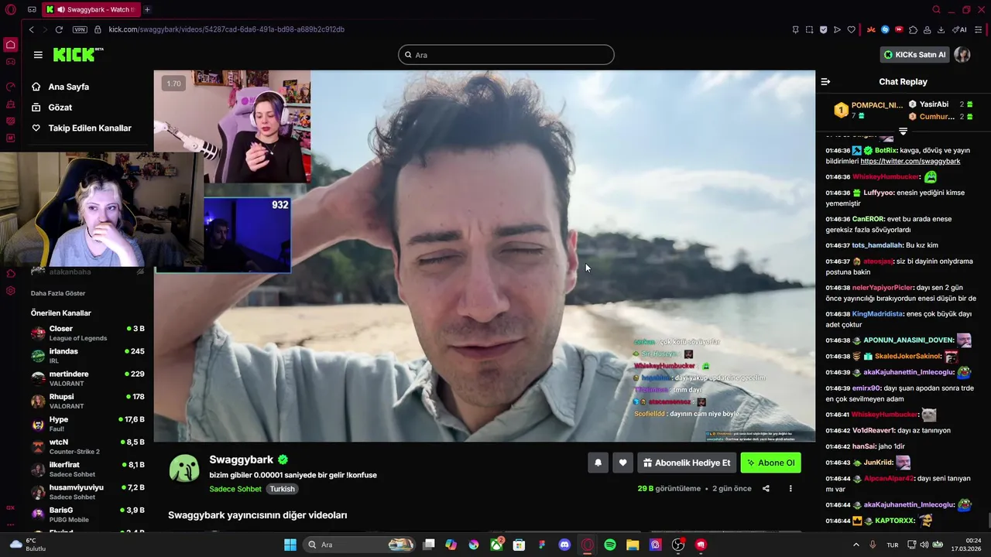This screenshot has width=991, height=557.
Task: Open the Rhupsi channel row
Action: pos(87,402)
